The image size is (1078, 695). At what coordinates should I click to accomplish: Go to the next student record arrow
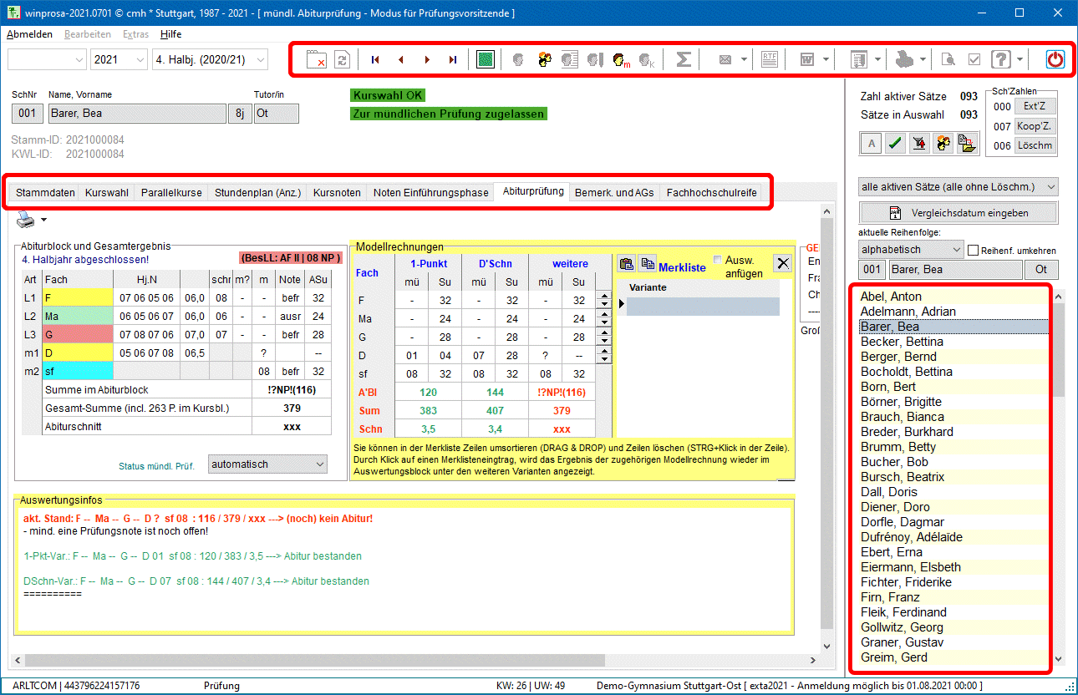click(427, 59)
